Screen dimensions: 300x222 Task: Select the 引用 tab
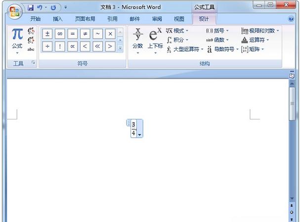112,19
